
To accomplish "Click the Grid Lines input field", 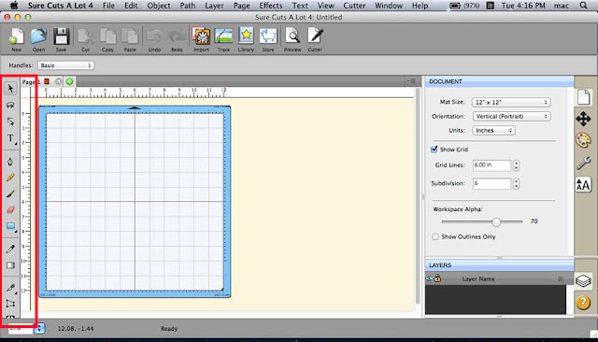I will (491, 165).
